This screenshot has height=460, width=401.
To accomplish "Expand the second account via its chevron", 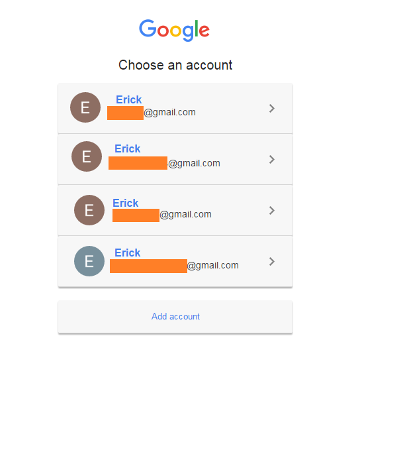I will pos(272,159).
